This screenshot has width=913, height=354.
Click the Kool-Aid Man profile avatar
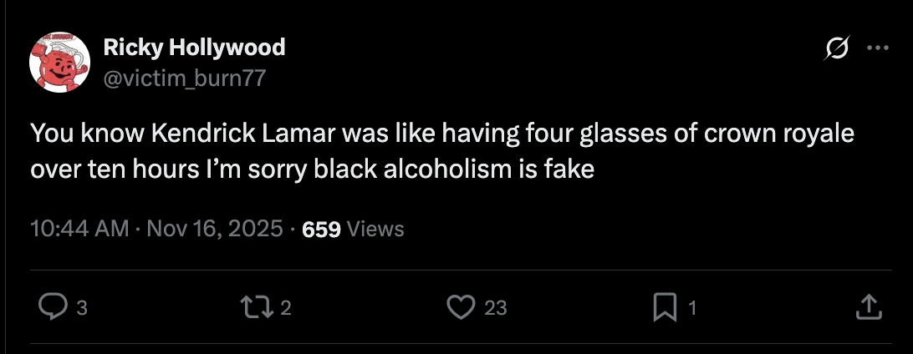(60, 63)
